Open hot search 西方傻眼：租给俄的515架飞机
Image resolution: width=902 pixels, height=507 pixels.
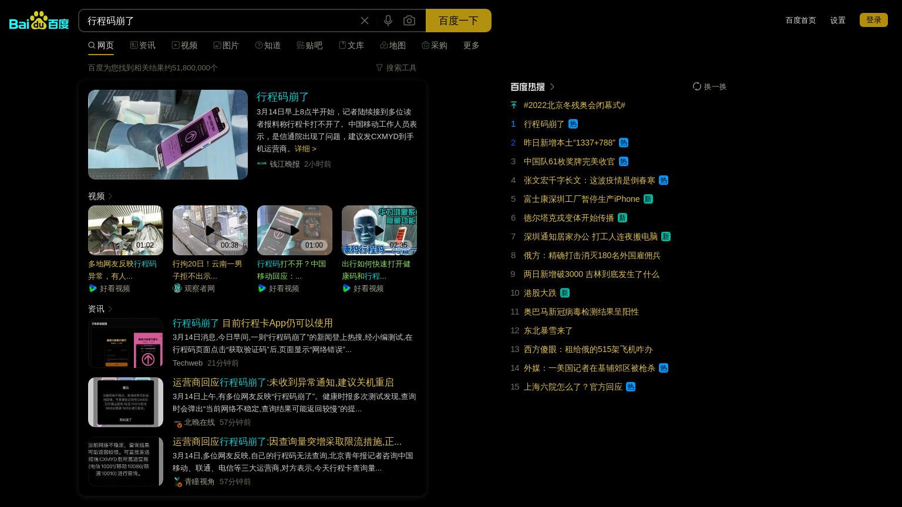(x=588, y=349)
